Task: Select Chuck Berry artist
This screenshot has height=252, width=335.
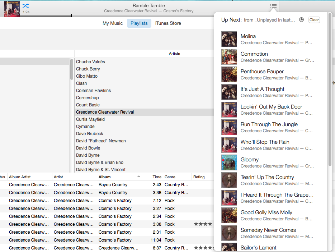Action: 144,69
